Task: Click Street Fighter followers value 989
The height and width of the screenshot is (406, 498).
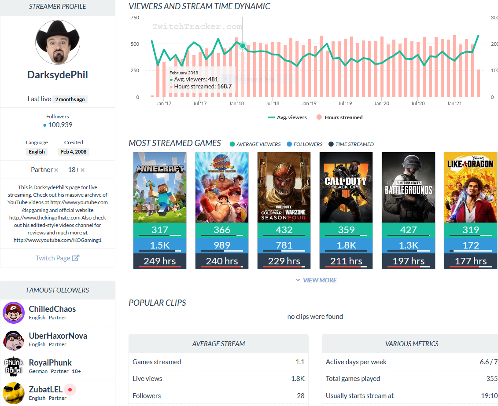Action: click(x=222, y=245)
